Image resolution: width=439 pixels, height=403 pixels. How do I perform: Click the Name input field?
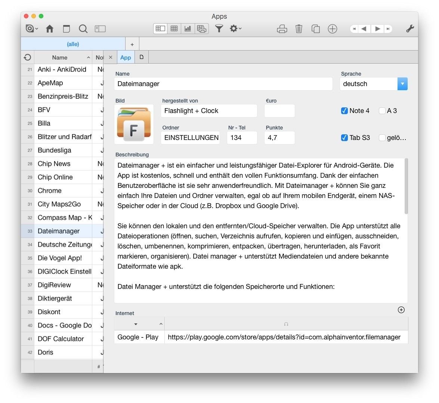223,84
